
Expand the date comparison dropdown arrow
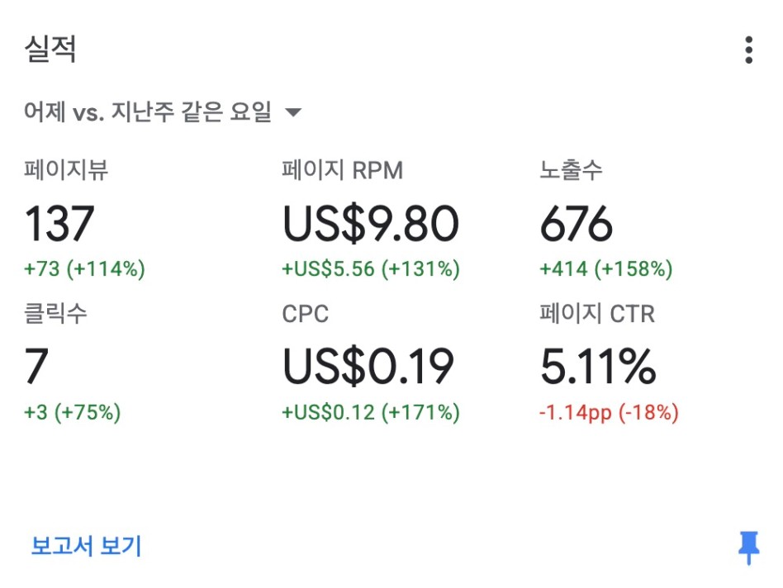pos(292,113)
